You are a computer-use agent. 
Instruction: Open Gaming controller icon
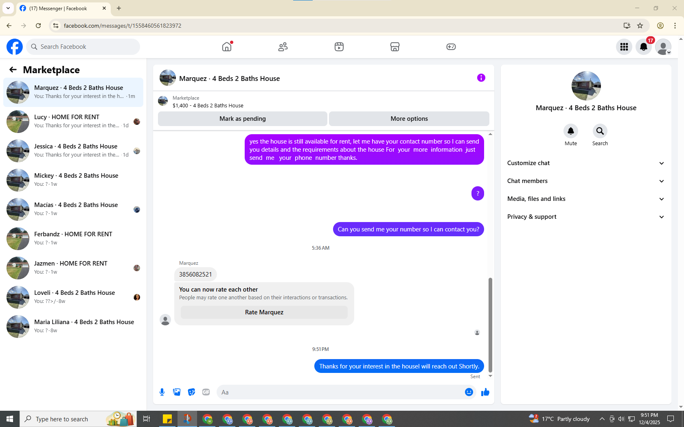coord(451,47)
